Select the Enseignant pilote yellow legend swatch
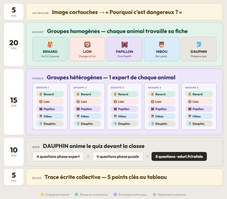The image size is (227, 199). click(x=41, y=194)
